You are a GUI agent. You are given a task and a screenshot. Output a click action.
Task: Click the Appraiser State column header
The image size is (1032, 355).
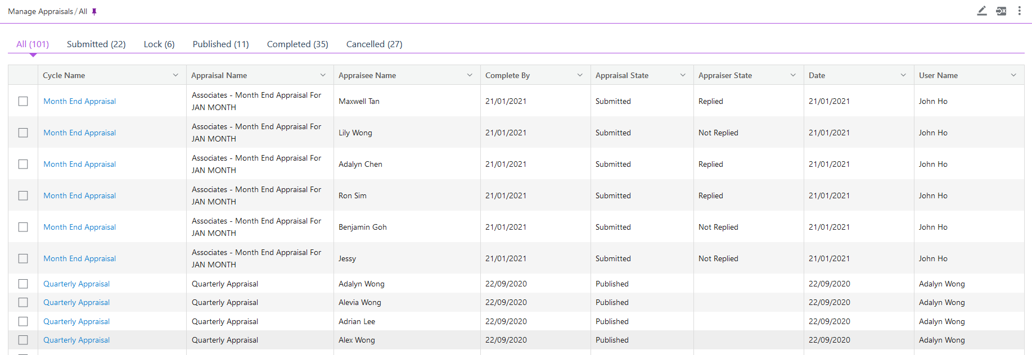click(725, 75)
